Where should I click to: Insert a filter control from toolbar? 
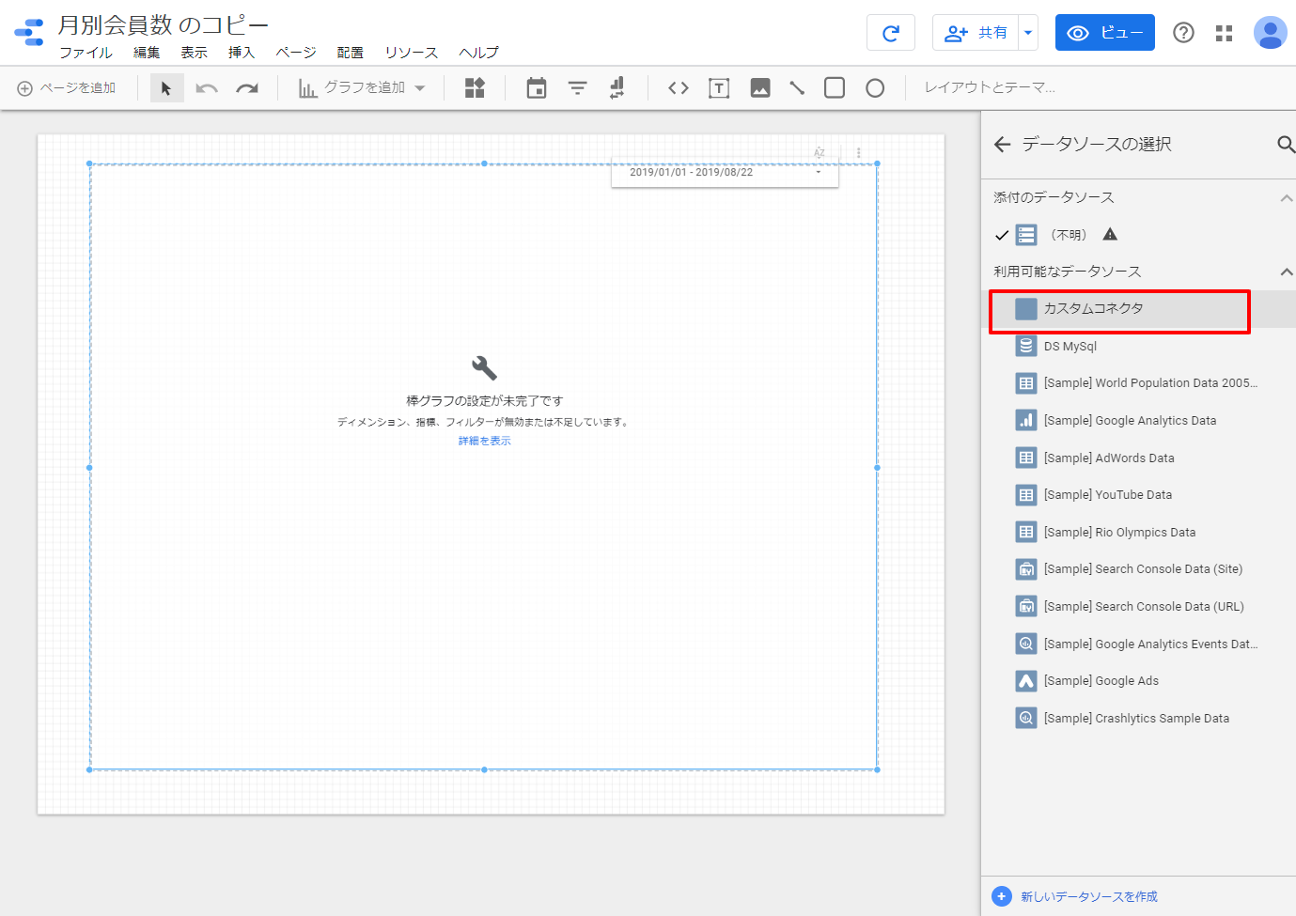tap(577, 88)
